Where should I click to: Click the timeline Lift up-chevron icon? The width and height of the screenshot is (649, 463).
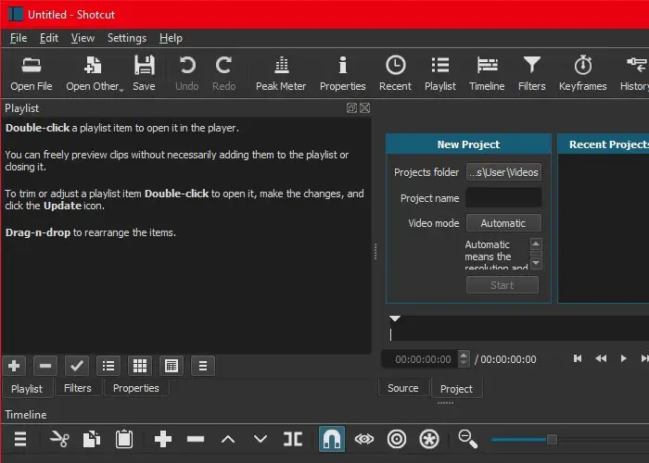click(x=228, y=439)
